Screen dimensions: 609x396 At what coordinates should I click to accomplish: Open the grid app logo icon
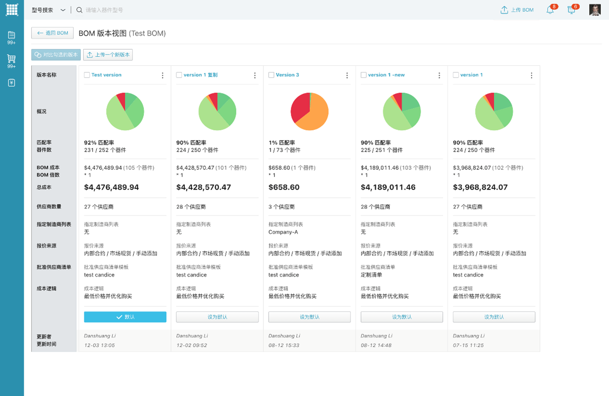(12, 9)
